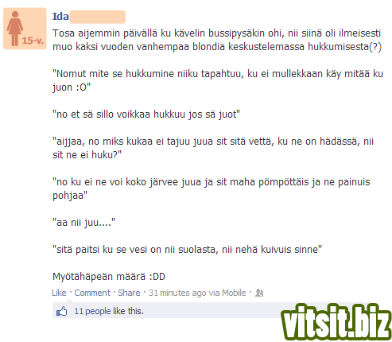The width and height of the screenshot is (392, 342).
Task: Click the Mobile link after via
Action: (234, 293)
